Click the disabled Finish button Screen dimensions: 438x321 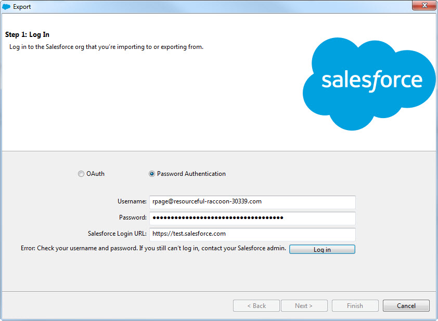click(355, 305)
